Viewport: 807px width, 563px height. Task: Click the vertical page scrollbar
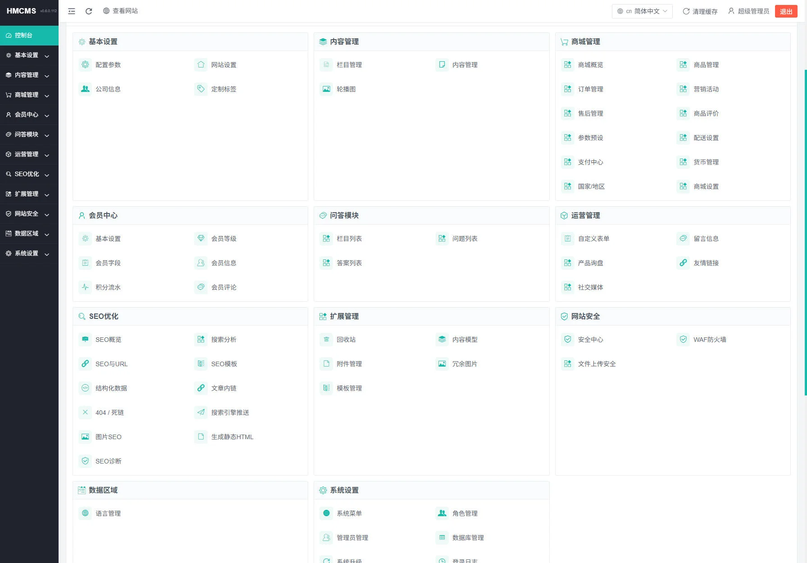coord(805,232)
